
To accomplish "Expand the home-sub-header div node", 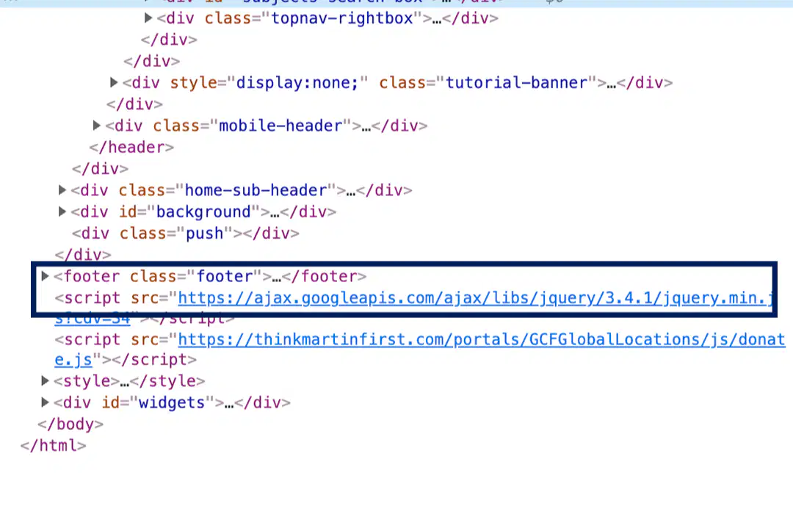I will (x=62, y=190).
